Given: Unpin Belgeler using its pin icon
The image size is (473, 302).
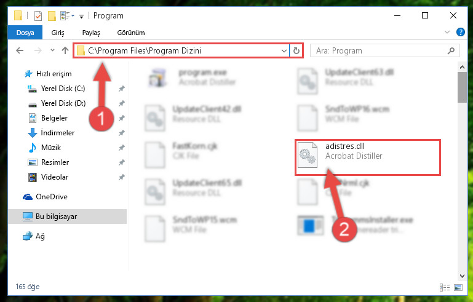Looking at the screenshot, I should pyautogui.click(x=122, y=118).
